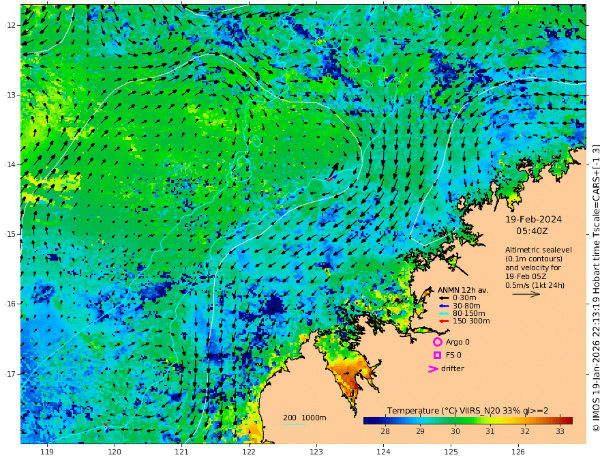Viewport: 600px width, 464px height.
Task: Click latitude label -14
Action: [x=10, y=164]
